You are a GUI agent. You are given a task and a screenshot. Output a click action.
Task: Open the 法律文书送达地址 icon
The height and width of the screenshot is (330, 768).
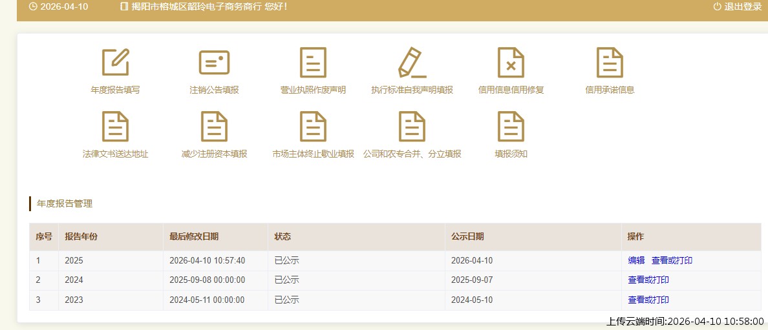click(x=115, y=127)
